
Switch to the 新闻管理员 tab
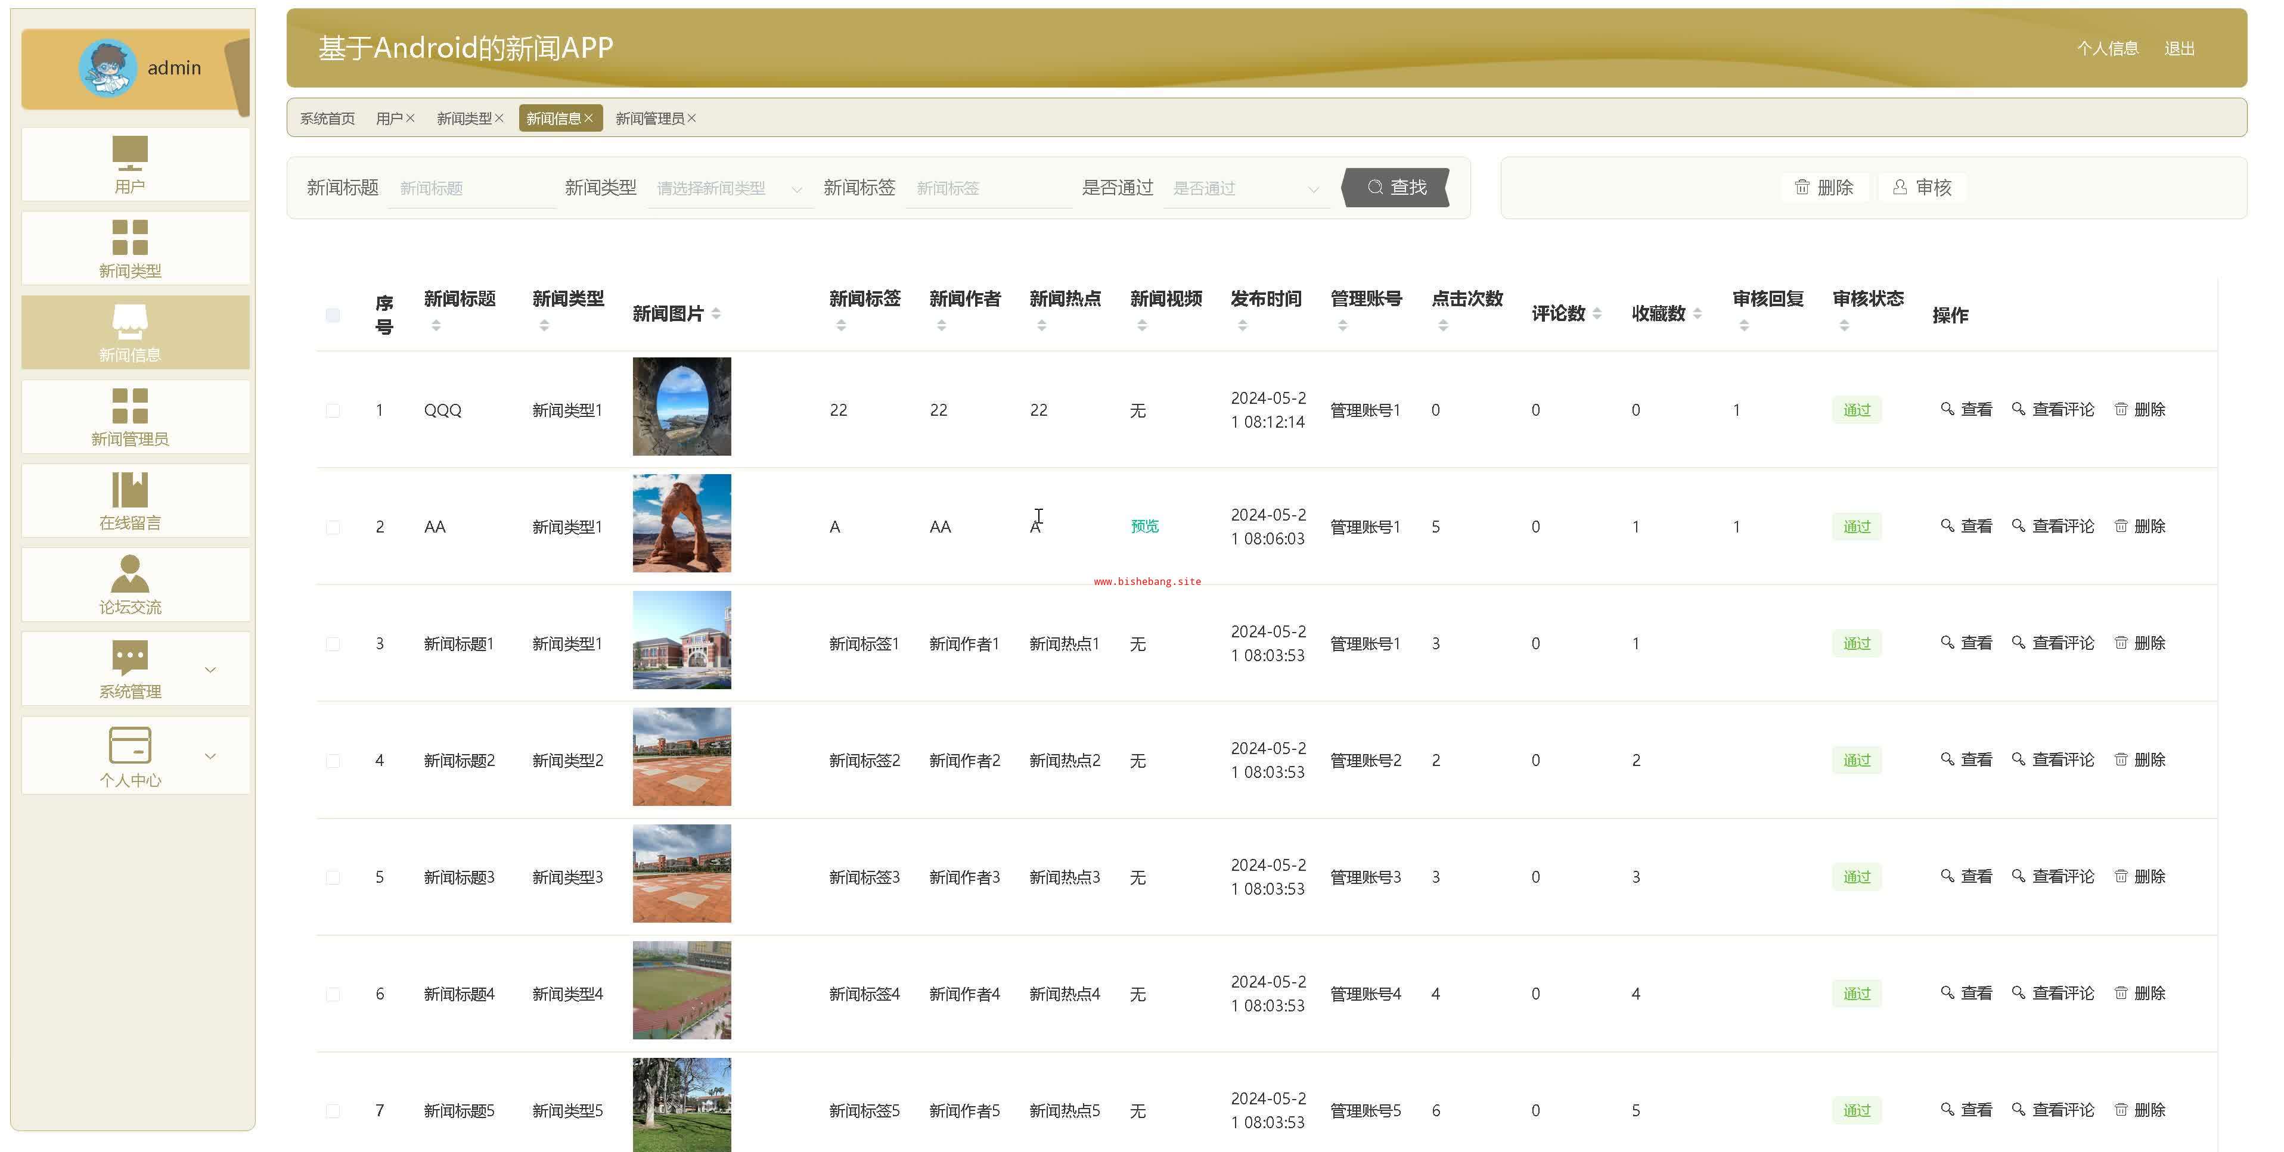click(x=649, y=118)
